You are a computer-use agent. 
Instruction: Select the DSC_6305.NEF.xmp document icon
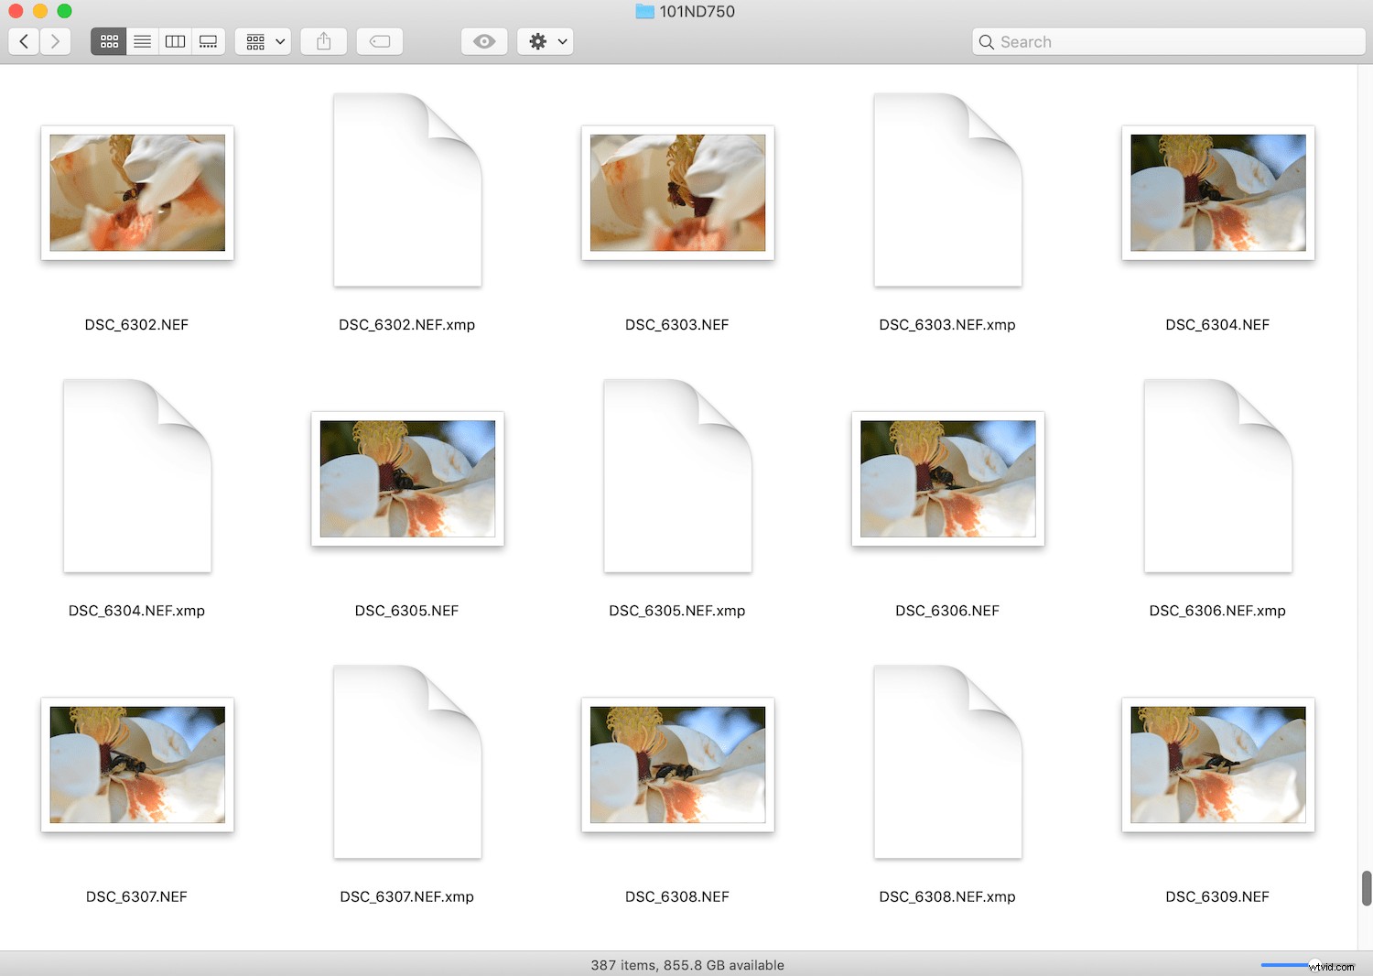tap(677, 476)
